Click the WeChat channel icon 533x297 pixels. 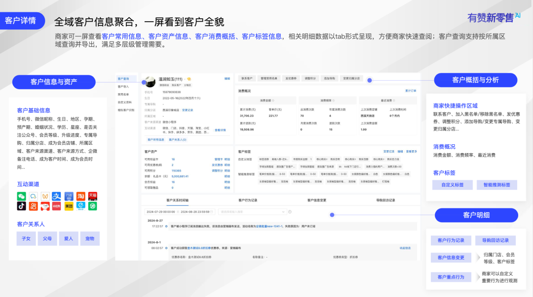click(22, 196)
